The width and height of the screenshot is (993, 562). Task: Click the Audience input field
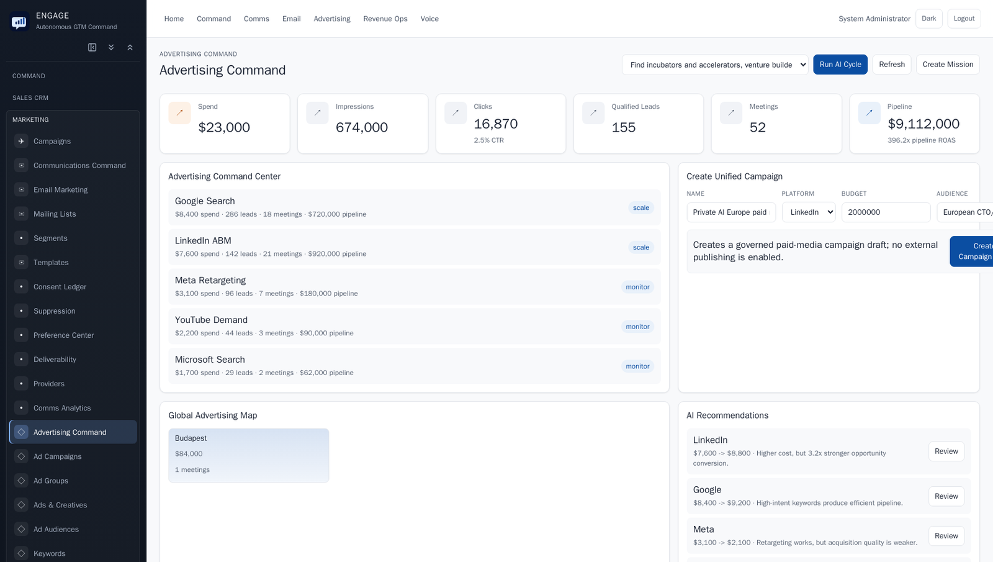(x=965, y=212)
